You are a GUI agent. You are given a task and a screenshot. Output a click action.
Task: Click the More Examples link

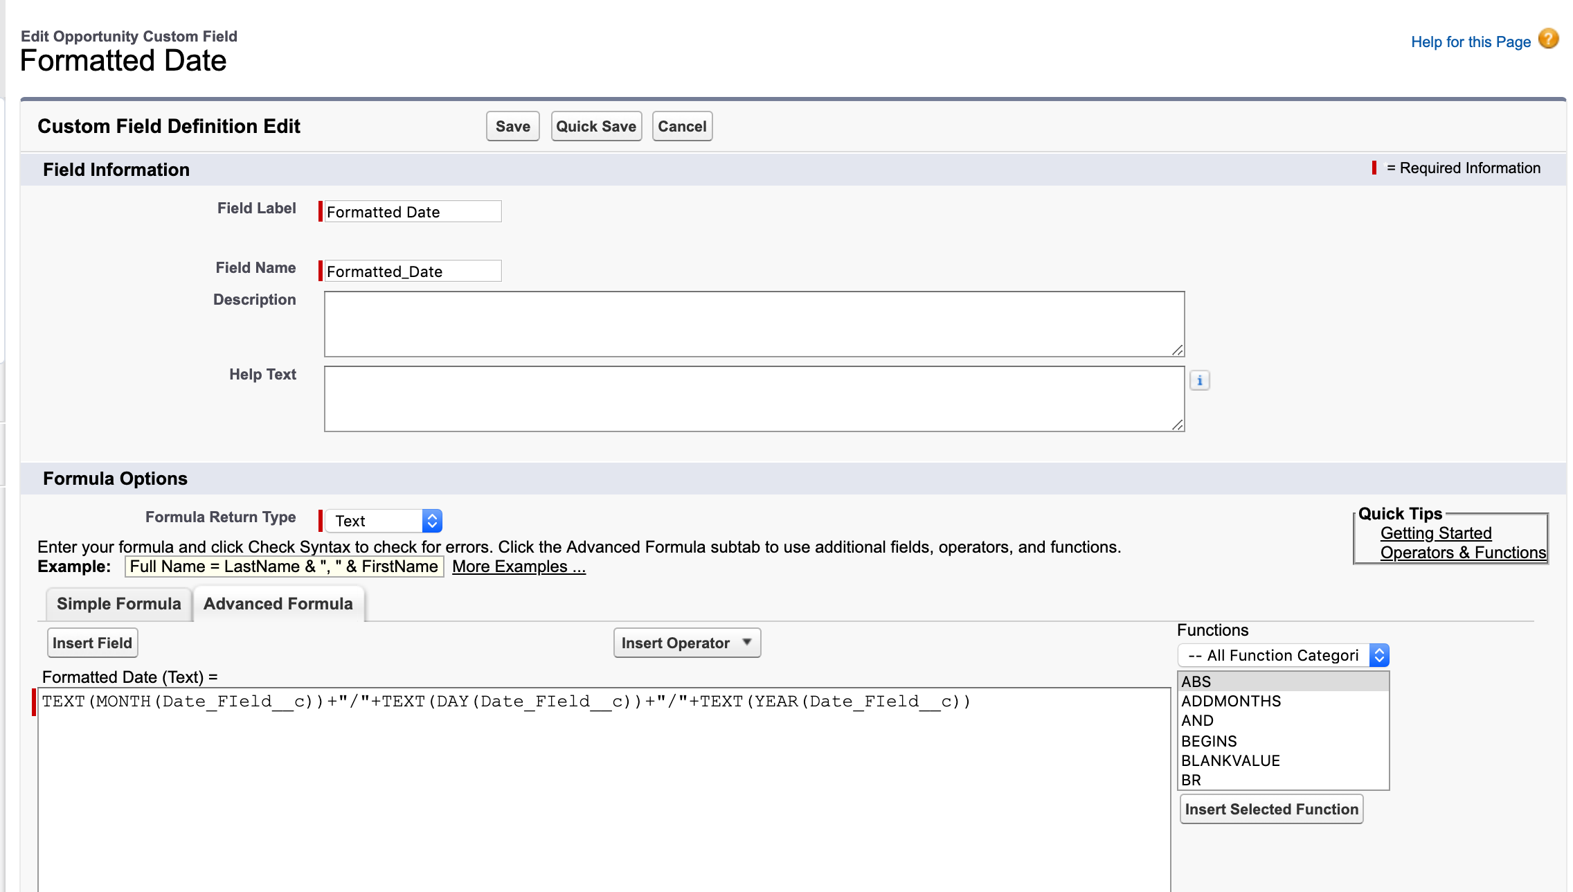click(x=519, y=567)
